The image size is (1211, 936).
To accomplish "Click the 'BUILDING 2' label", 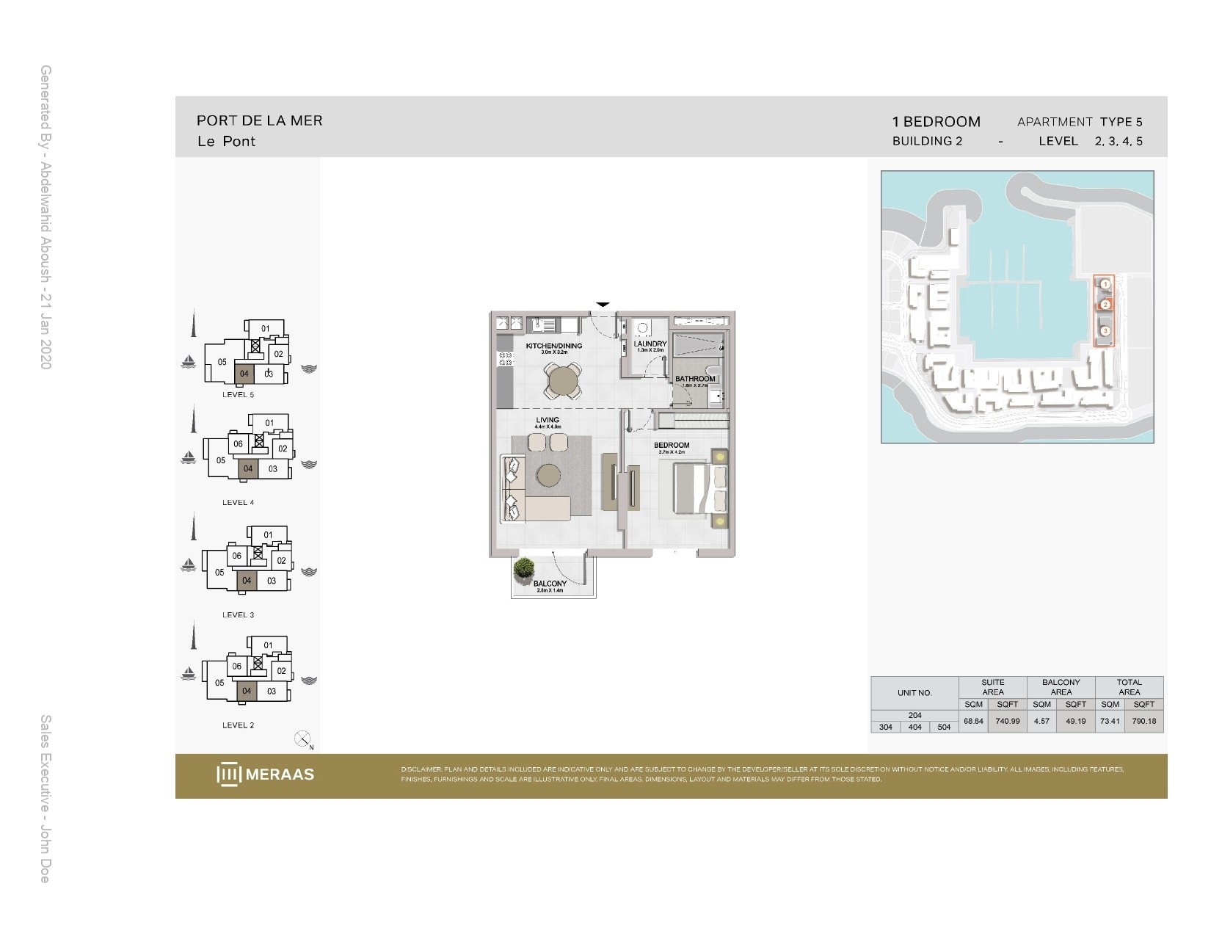I will click(927, 141).
